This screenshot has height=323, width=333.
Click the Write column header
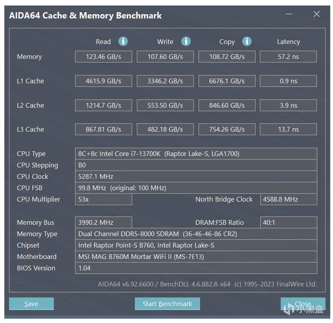(x=165, y=42)
